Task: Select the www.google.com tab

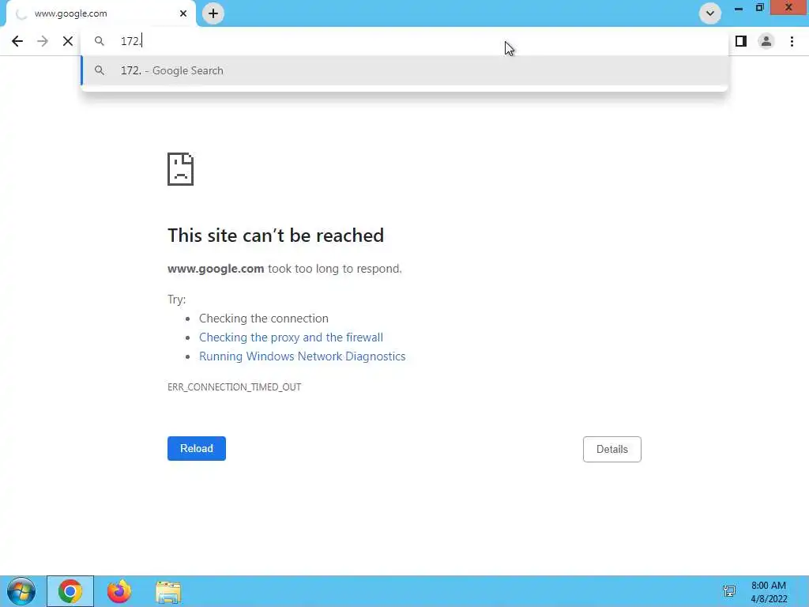Action: [x=100, y=13]
